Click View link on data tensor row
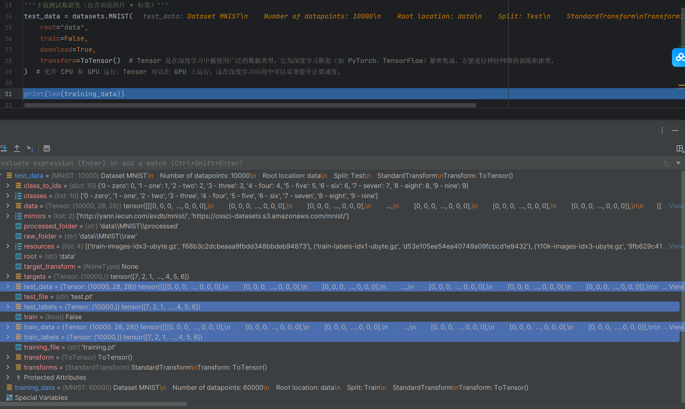685x409 pixels. tap(676, 206)
